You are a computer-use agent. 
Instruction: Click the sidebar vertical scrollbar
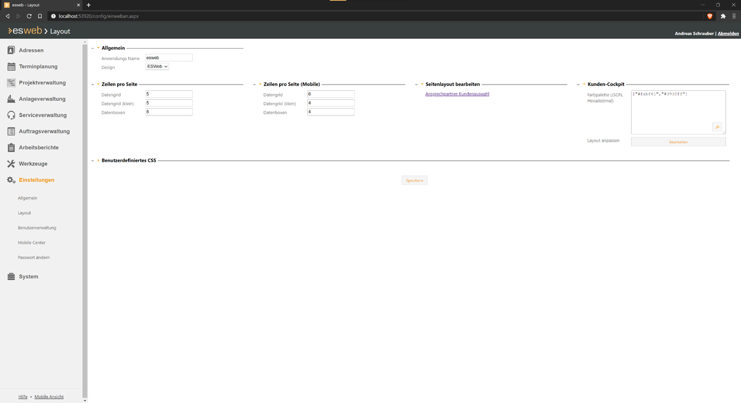(x=85, y=220)
